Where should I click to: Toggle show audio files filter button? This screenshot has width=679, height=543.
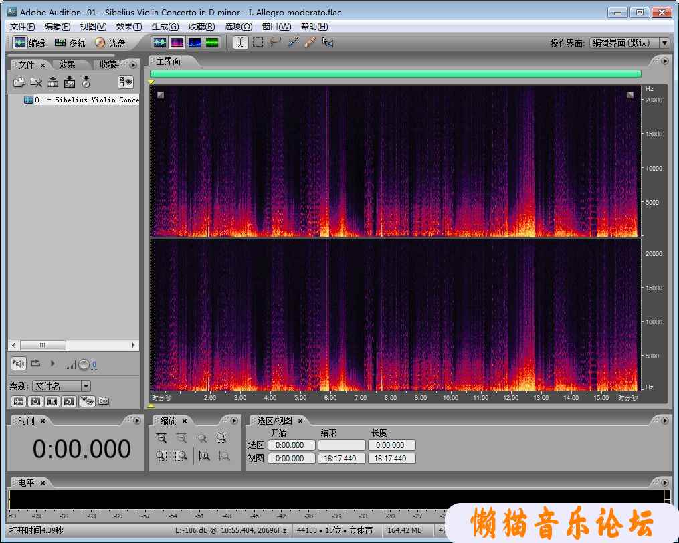[18, 401]
